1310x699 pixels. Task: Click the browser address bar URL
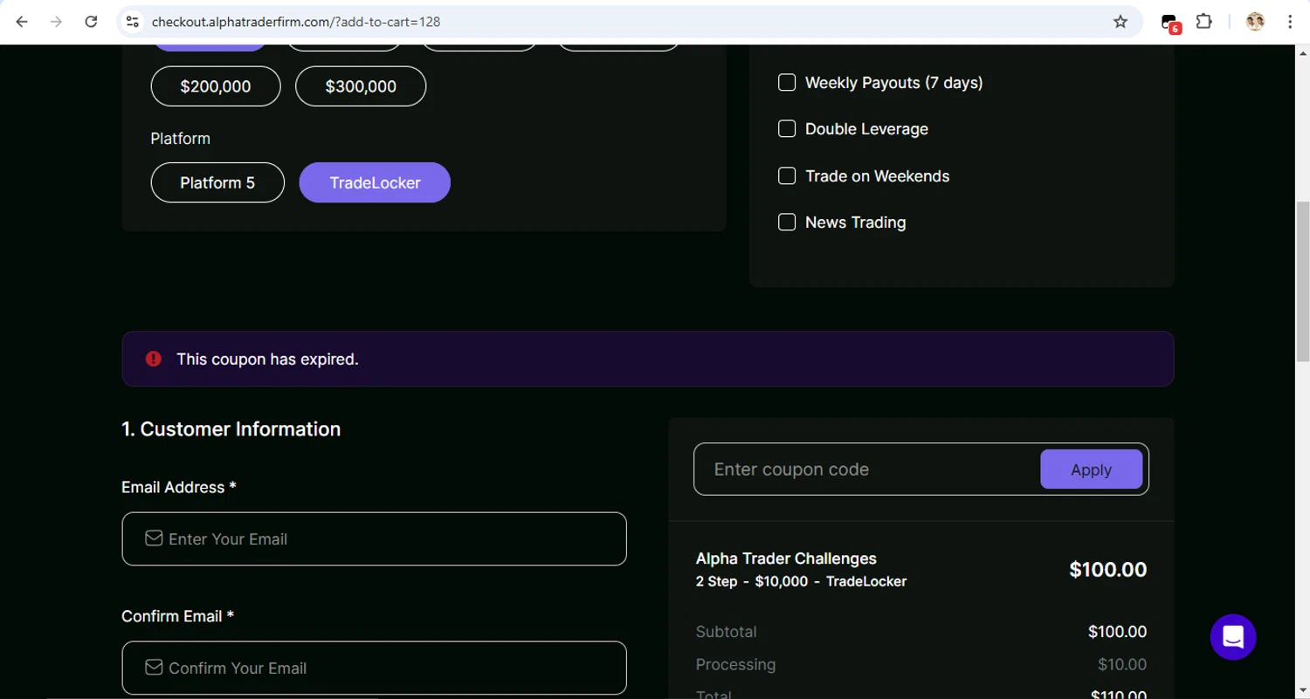coord(296,22)
